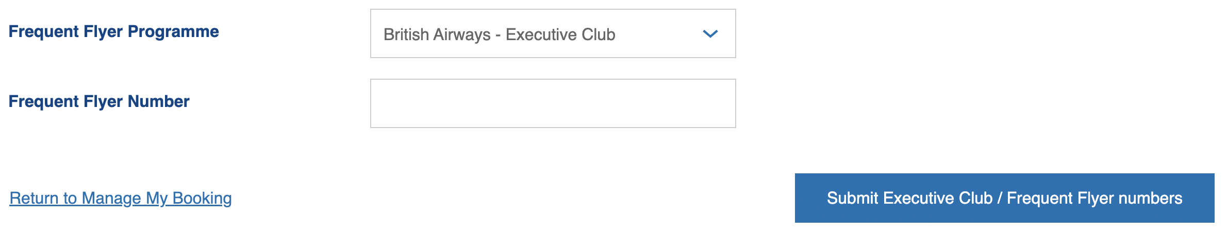Click the blue Submit button
The height and width of the screenshot is (251, 1227).
[1004, 198]
